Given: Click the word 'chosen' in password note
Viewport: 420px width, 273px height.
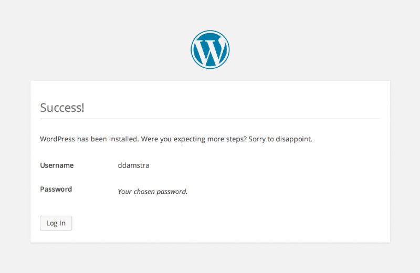Looking at the screenshot, I should coord(145,192).
